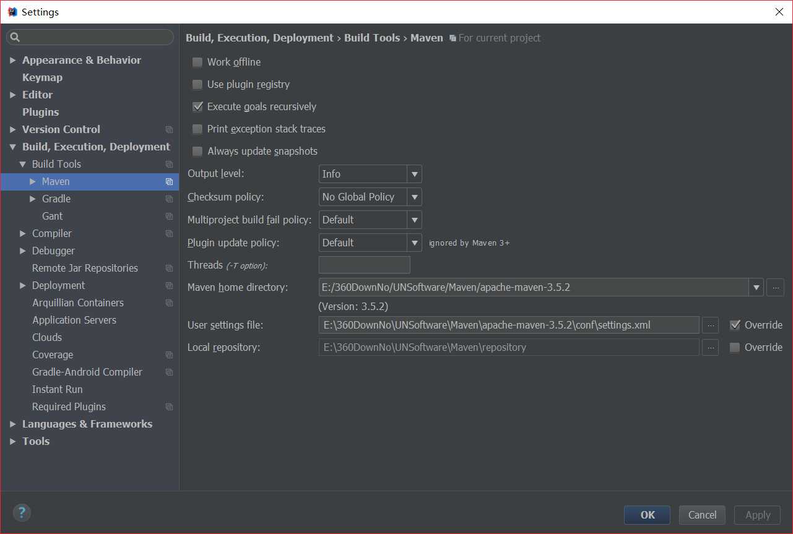Screen dimensions: 793x534
Task: Click project-level icon beside Build Tools
Action: (x=169, y=164)
